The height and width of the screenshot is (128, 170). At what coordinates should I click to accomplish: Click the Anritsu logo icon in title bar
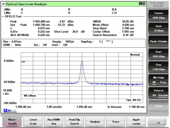(x=3, y=4)
